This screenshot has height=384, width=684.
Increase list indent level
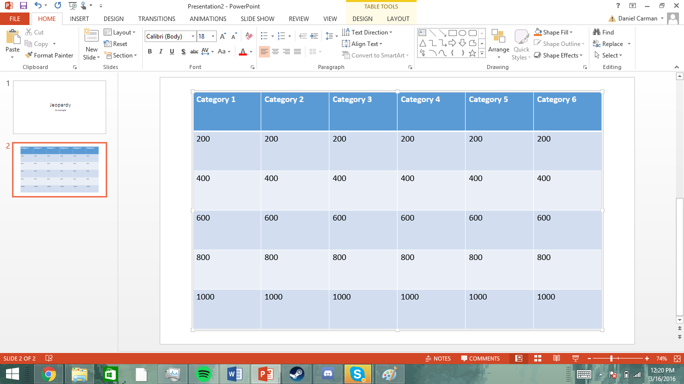point(314,36)
